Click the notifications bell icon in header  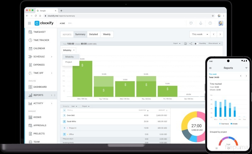tap(201, 23)
